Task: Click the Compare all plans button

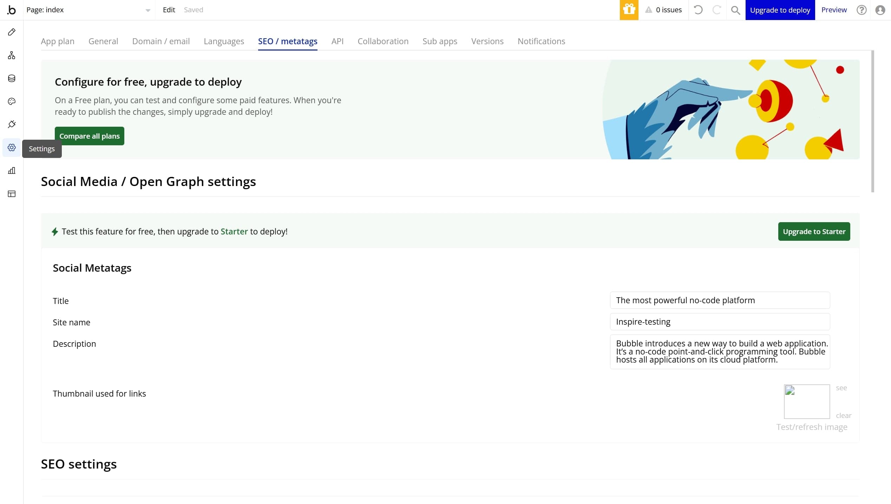Action: (x=90, y=136)
